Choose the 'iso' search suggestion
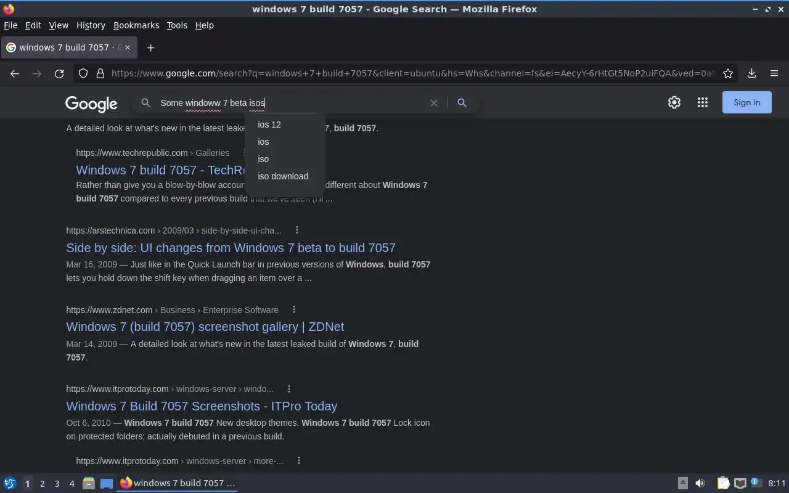The width and height of the screenshot is (789, 493). [x=285, y=159]
